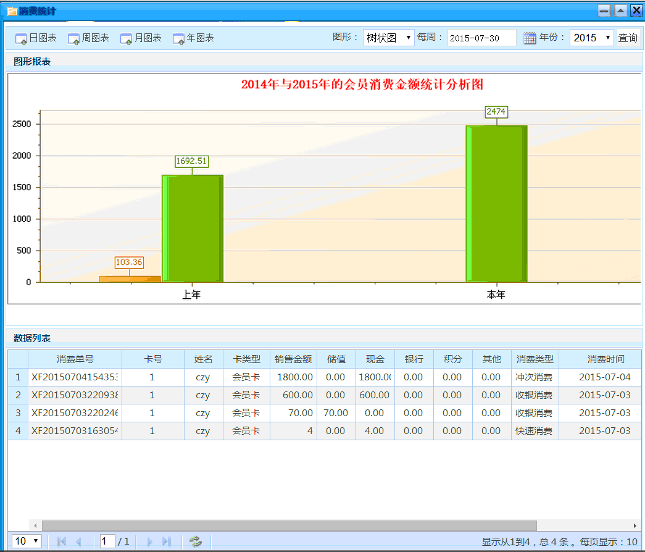The height and width of the screenshot is (552, 645).
Task: Go to next page arrow
Action: click(150, 542)
